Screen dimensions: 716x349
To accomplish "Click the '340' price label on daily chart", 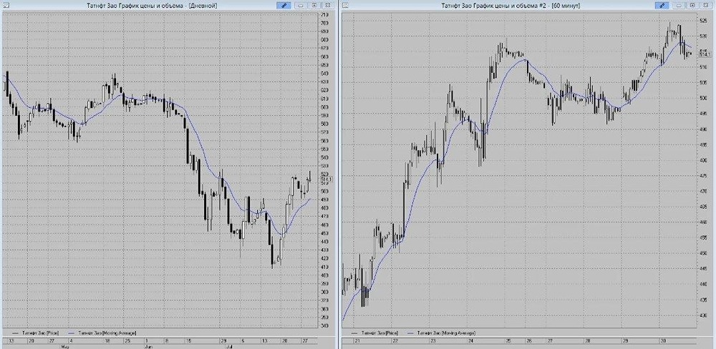I will coord(324,325).
